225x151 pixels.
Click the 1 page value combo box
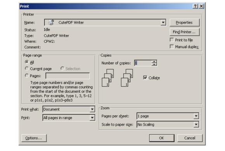click(168, 116)
